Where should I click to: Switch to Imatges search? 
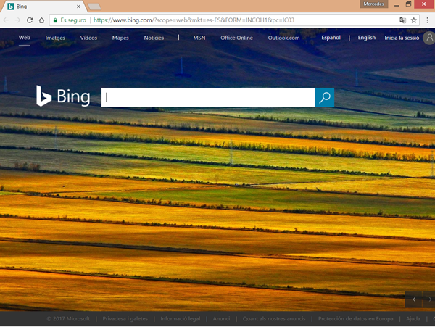(x=55, y=38)
